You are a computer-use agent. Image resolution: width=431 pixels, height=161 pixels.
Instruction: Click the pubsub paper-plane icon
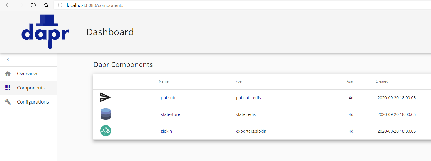[105, 98]
